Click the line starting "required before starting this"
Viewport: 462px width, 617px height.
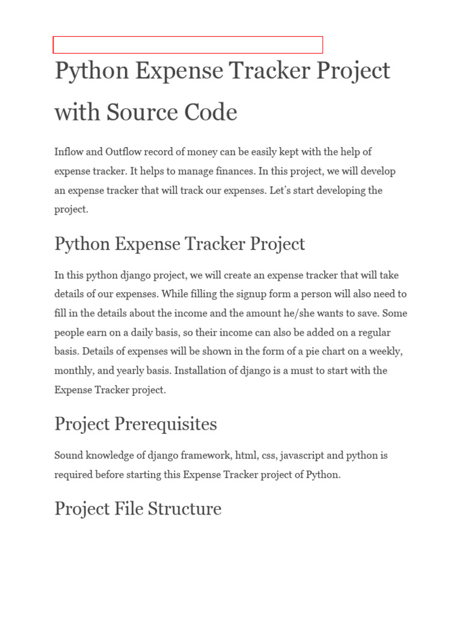tap(197, 475)
